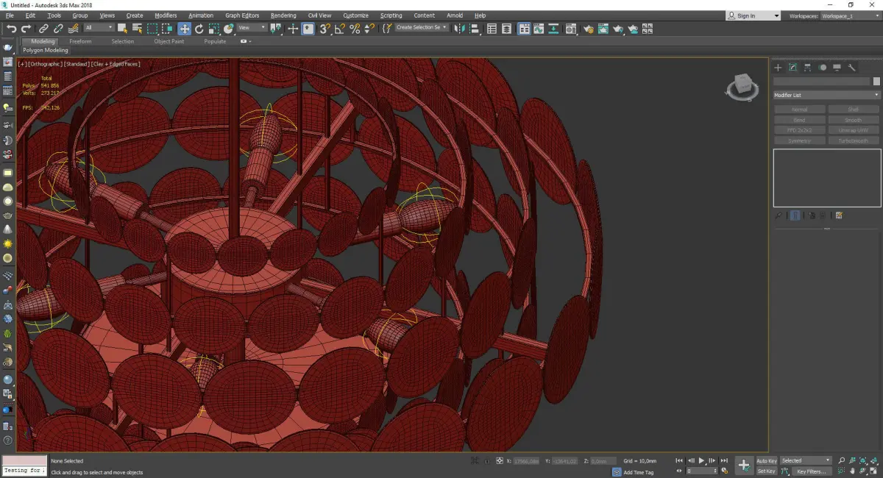Activate the Select and Scale tool
Screen dimensions: 883x478
coord(213,29)
